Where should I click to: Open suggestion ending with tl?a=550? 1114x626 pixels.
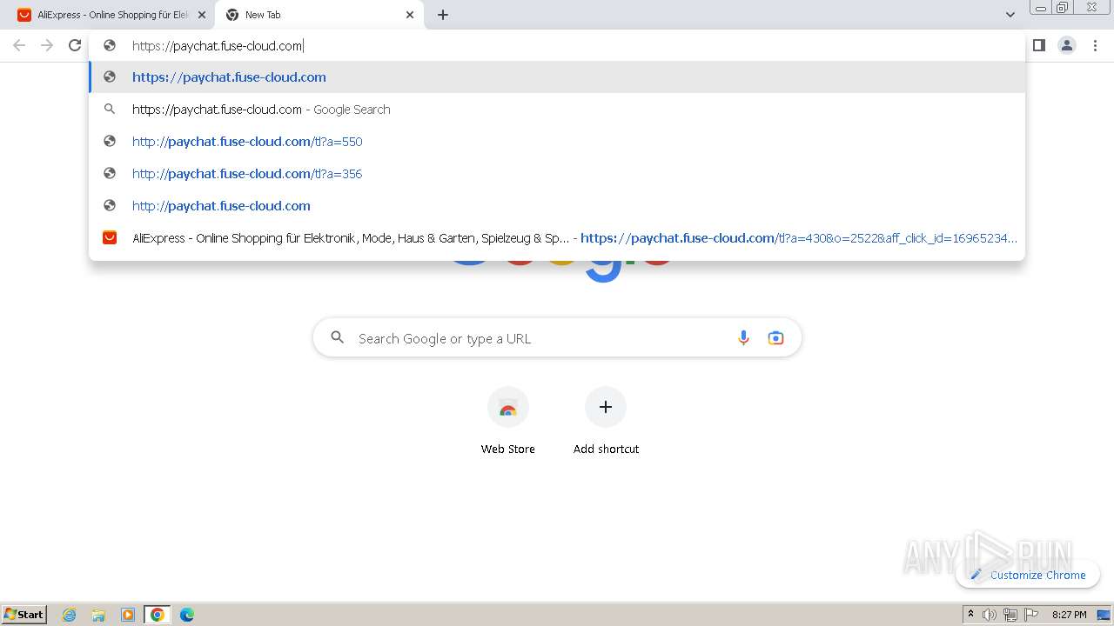click(557, 142)
